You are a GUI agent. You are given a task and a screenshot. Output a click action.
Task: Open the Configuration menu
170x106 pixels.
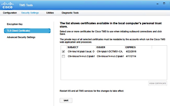[x=10, y=13]
